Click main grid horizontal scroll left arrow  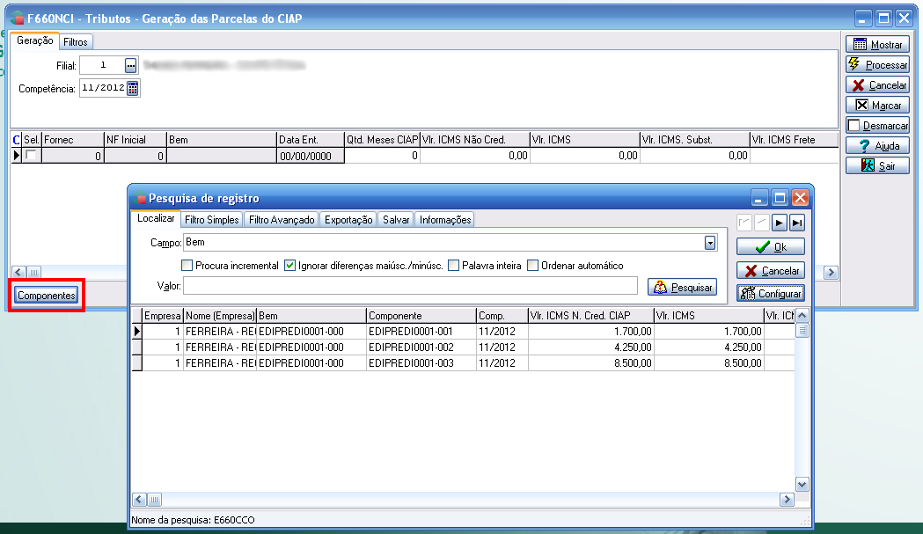tap(18, 272)
